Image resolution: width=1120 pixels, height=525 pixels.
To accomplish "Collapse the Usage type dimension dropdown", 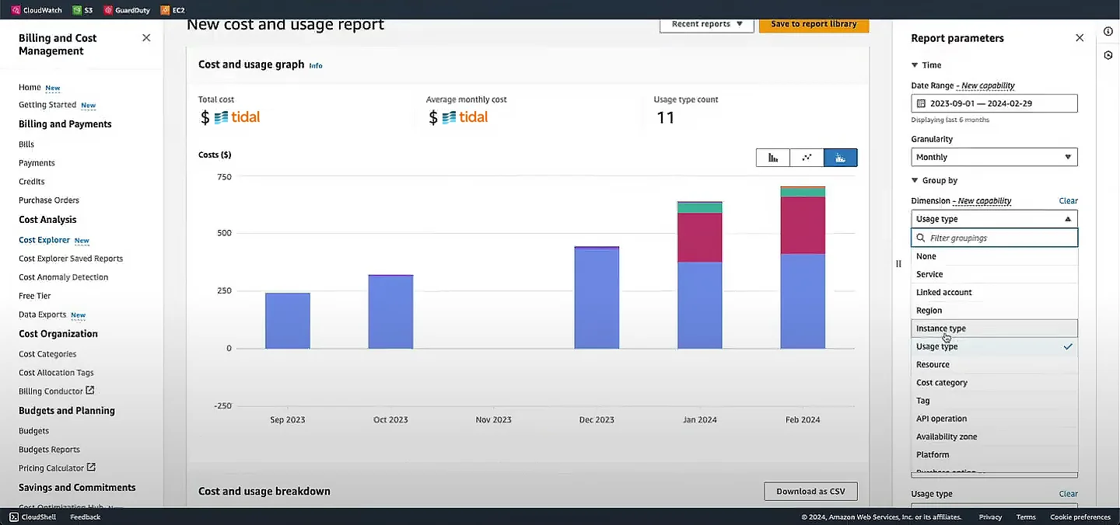I will [x=994, y=219].
